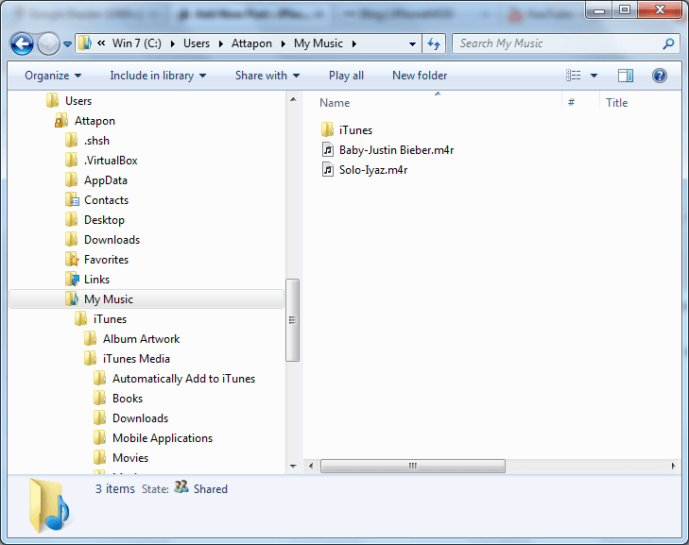Image resolution: width=689 pixels, height=545 pixels.
Task: Open the recent pages dropdown arrow
Action: coord(67,43)
